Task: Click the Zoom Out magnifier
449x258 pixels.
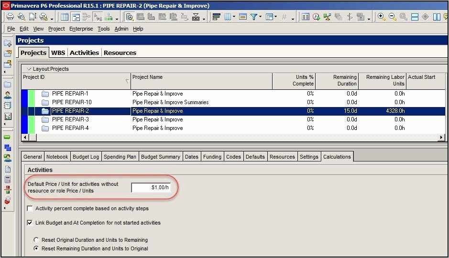Action: pyautogui.click(x=392, y=17)
